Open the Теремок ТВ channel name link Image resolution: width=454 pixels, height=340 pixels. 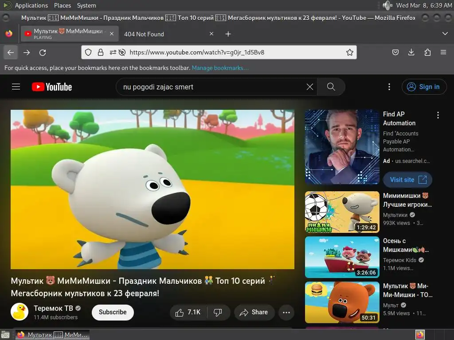(53, 308)
